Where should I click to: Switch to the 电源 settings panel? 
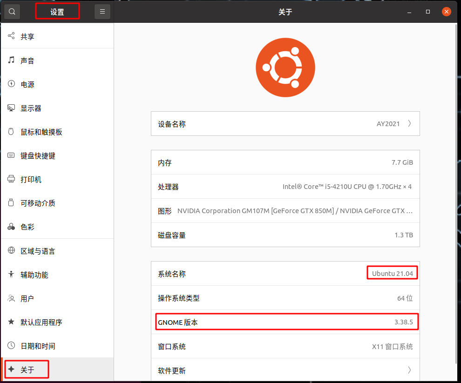point(57,84)
